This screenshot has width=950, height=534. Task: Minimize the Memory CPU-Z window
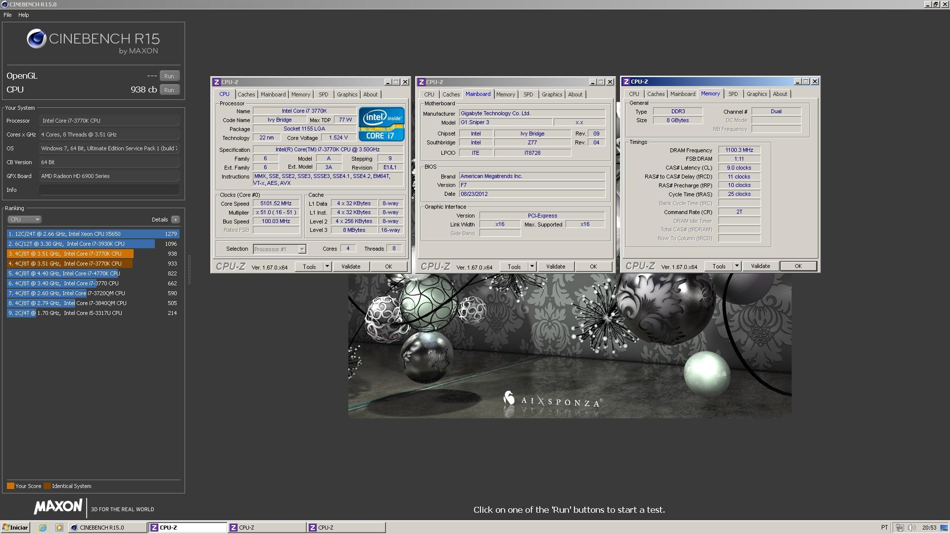click(x=798, y=82)
